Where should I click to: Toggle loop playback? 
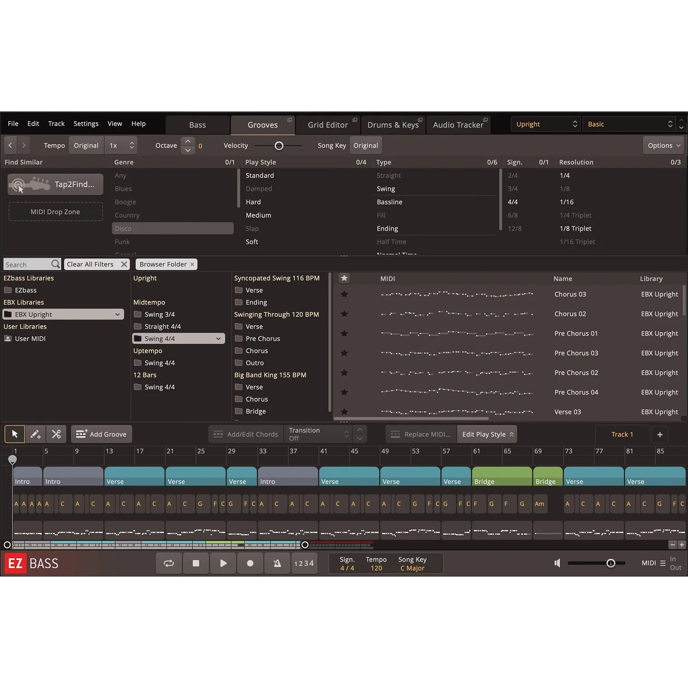(169, 563)
